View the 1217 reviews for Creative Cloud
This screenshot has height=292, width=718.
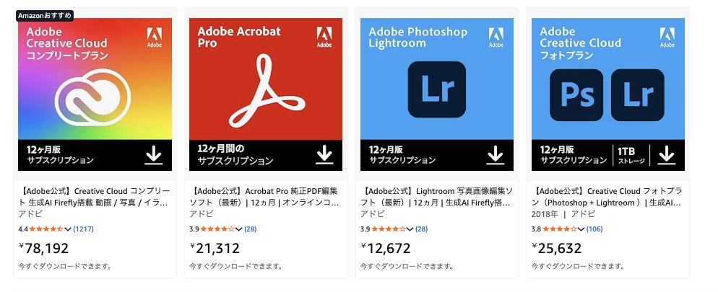[x=84, y=229]
